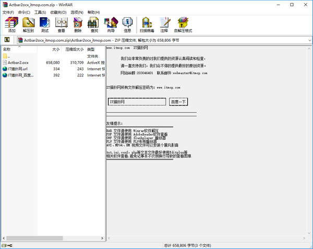Click the IT猫扑网.url globe icon
This screenshot has height=249, width=313.
point(5,69)
